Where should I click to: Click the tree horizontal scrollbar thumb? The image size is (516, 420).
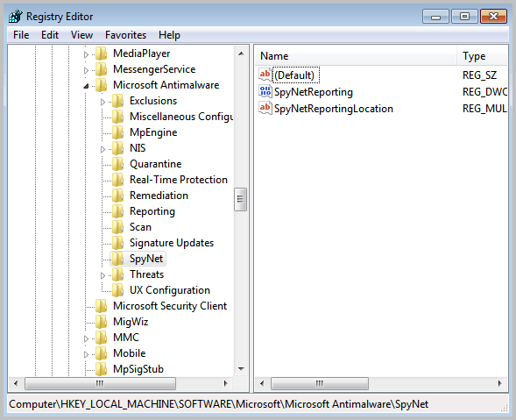click(100, 383)
